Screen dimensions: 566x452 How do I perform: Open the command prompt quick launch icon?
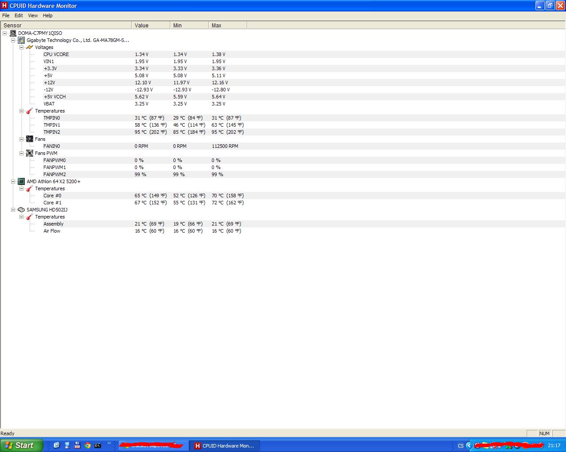point(98,445)
